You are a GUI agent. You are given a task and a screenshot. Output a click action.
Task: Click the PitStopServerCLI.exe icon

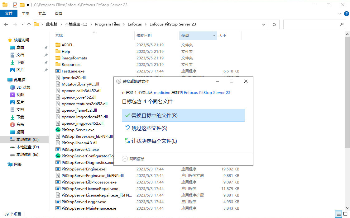coord(58,149)
